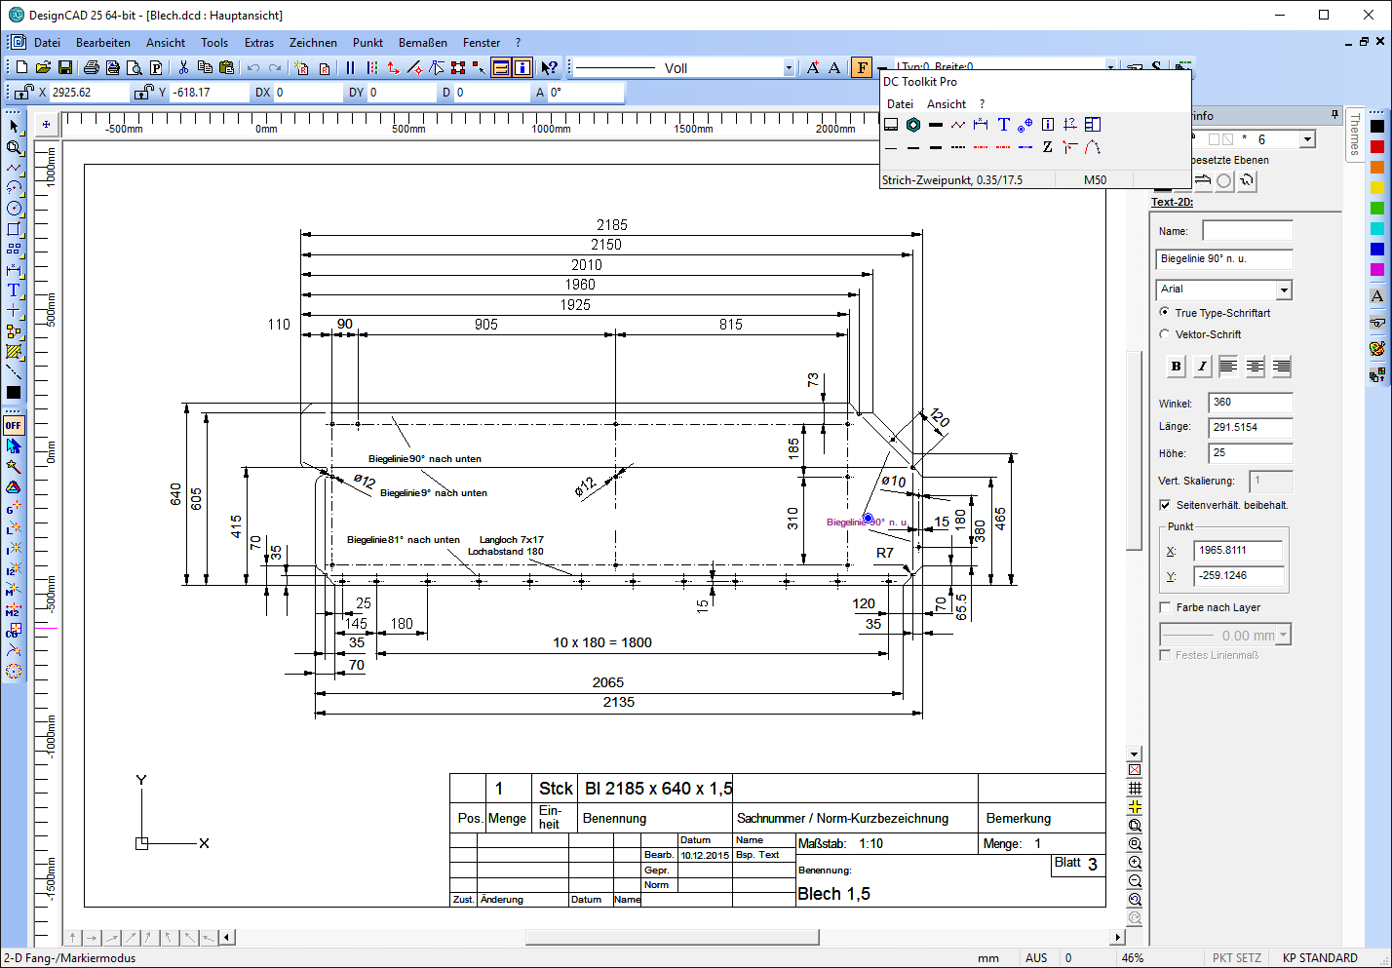Open the Themes side tab
The width and height of the screenshot is (1392, 968).
(1354, 135)
